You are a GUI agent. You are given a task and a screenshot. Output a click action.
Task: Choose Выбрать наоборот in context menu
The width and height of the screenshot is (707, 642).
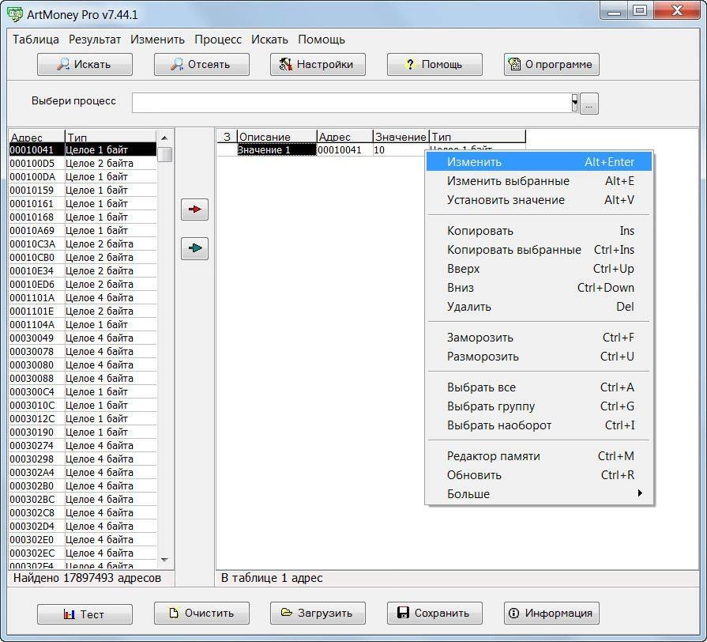point(540,425)
